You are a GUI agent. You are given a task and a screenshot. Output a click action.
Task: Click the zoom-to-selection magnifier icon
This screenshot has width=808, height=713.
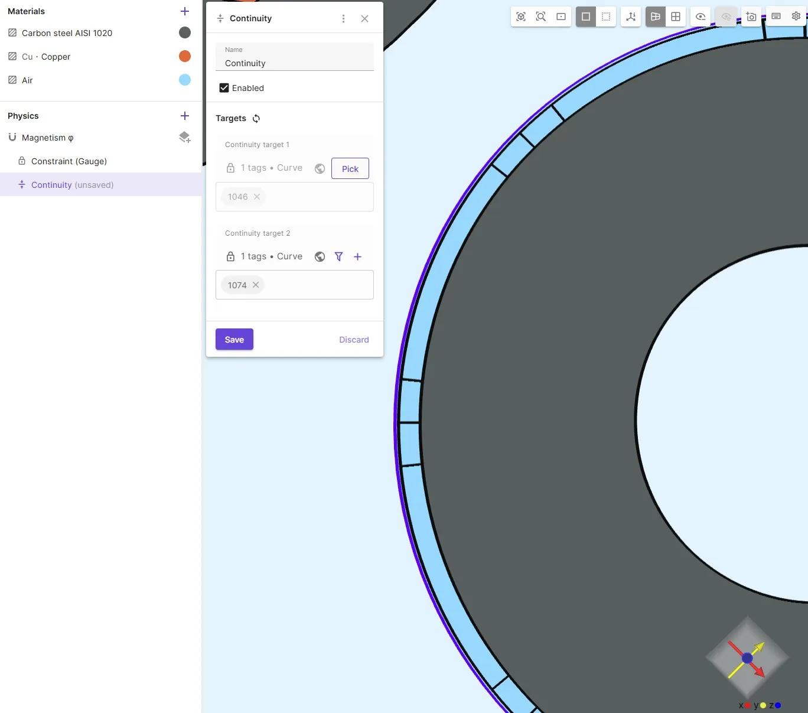(541, 17)
